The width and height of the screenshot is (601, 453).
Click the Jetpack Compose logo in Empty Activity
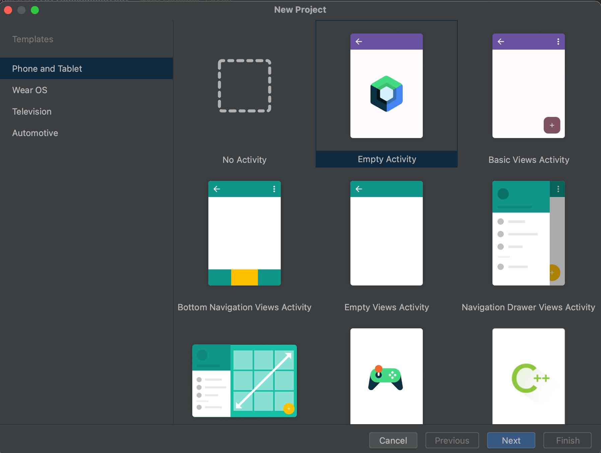click(x=386, y=94)
